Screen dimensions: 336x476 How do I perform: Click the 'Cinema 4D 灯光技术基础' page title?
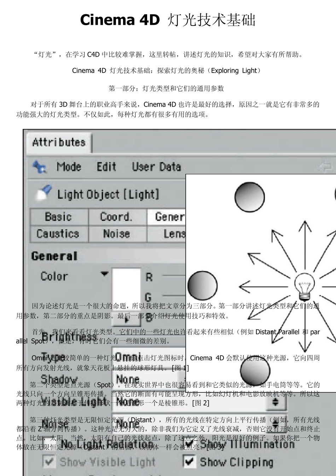coord(168,20)
